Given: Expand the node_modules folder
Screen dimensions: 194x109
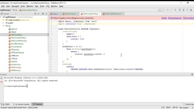Looking at the screenshot, I should pyautogui.click(x=3, y=20).
